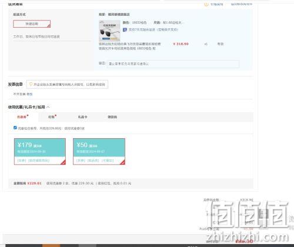This screenshot has width=294, height=247.
Task: Open the fourth tab, right of 礼品卡
Action: click(x=112, y=117)
